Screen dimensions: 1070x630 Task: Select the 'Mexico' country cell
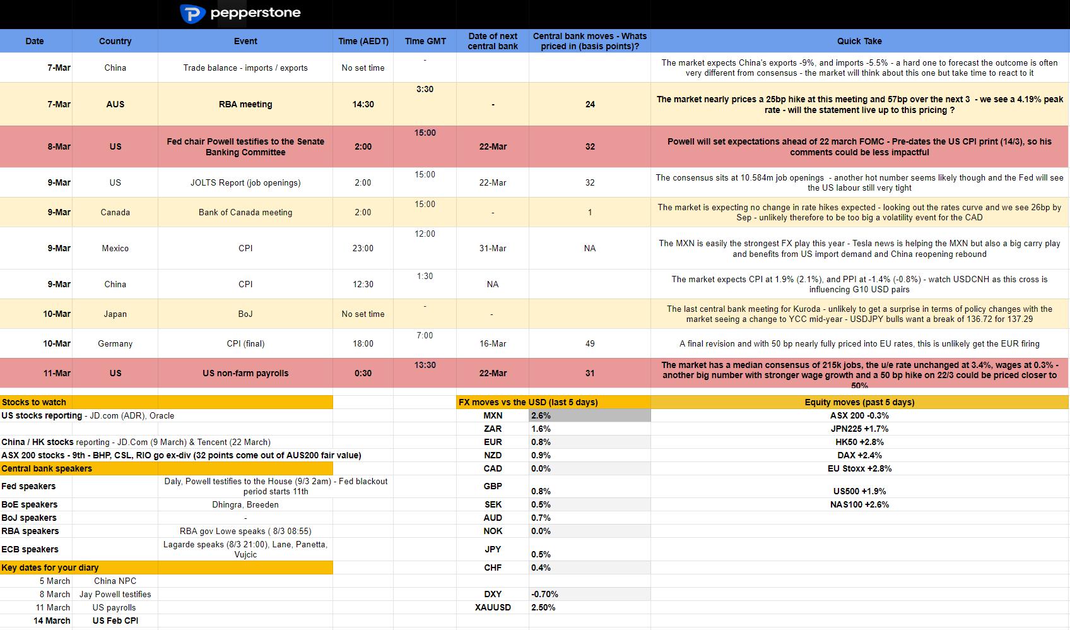click(115, 248)
